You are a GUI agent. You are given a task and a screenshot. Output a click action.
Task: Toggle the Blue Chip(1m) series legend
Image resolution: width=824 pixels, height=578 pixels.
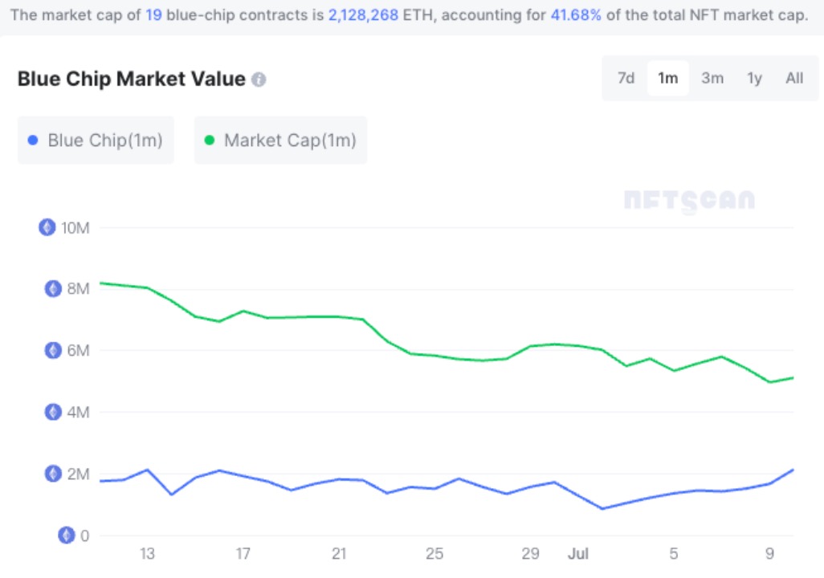[96, 140]
